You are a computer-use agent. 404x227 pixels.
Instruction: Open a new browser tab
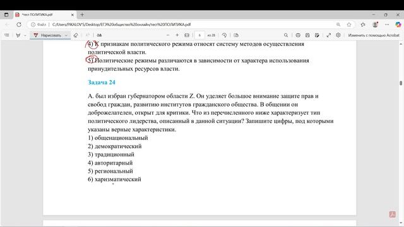click(x=82, y=15)
